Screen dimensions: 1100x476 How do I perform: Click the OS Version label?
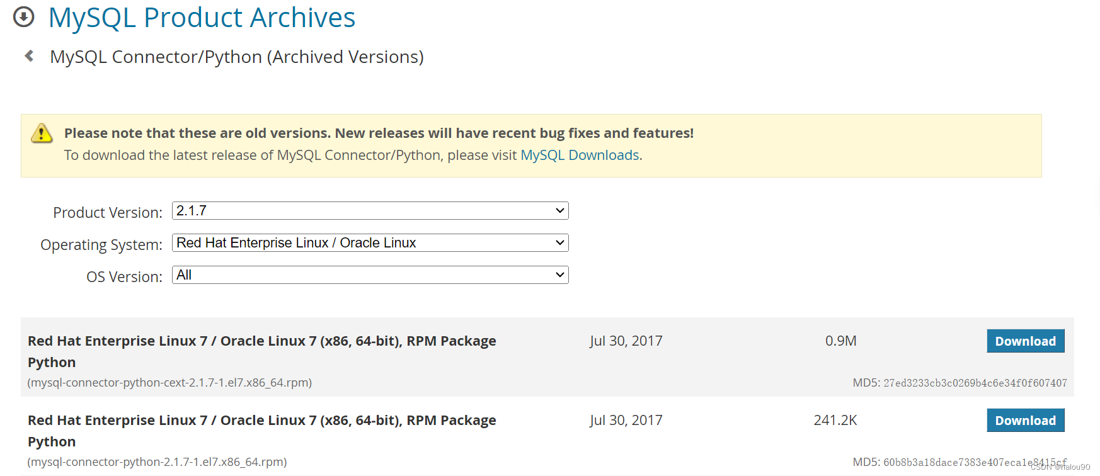point(124,277)
